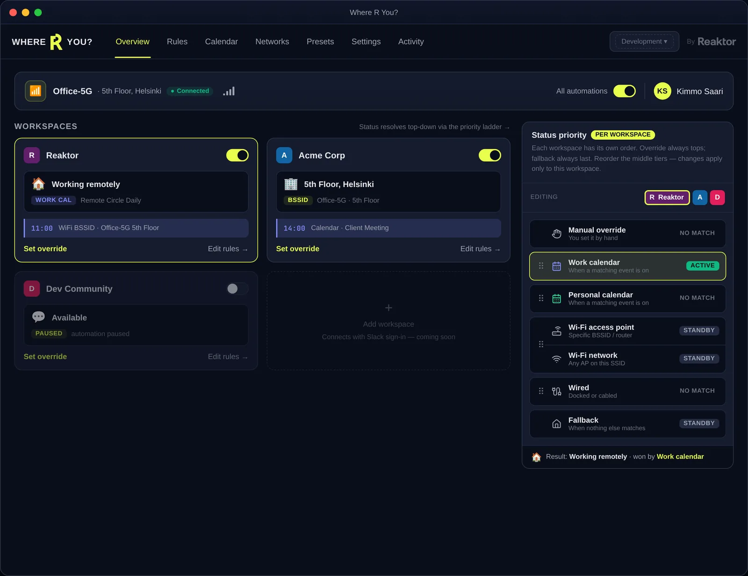Click the Working remotely house icon
This screenshot has width=748, height=576.
38,184
